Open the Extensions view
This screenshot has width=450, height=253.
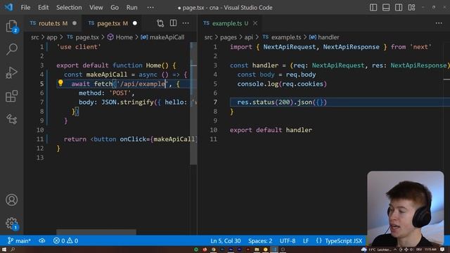tap(11, 96)
